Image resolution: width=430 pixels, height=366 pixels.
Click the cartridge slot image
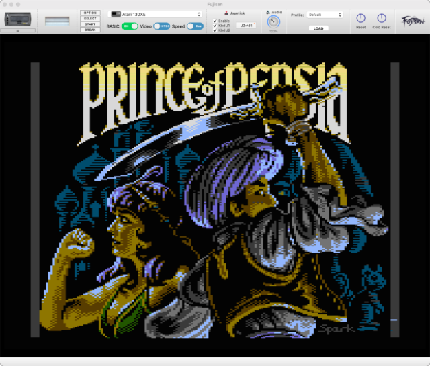(57, 21)
